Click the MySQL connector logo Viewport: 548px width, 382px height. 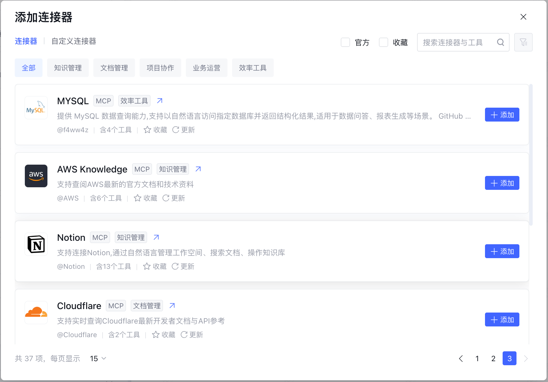[x=36, y=108]
